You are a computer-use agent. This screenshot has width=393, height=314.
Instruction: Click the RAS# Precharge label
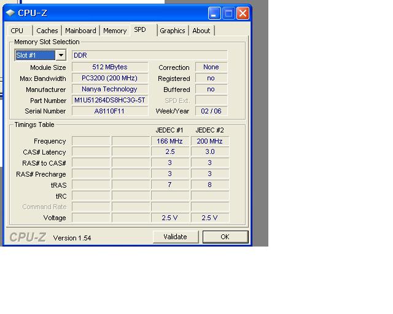coord(41,174)
